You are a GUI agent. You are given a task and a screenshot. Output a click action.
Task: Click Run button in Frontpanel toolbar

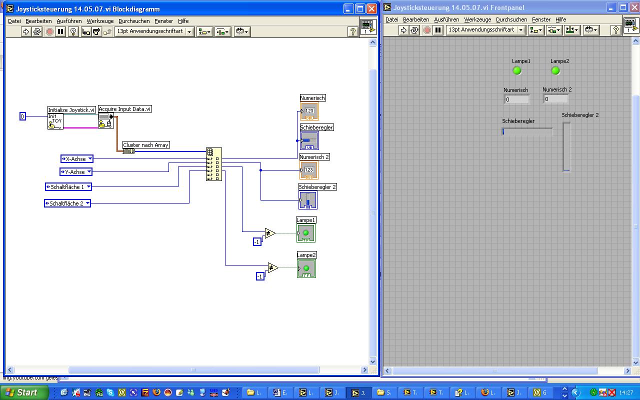[x=403, y=30]
